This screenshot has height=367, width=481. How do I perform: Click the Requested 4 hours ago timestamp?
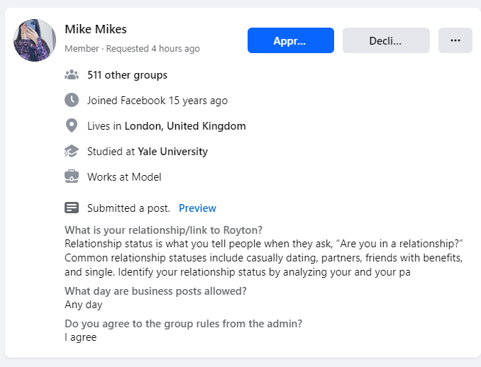pos(153,48)
